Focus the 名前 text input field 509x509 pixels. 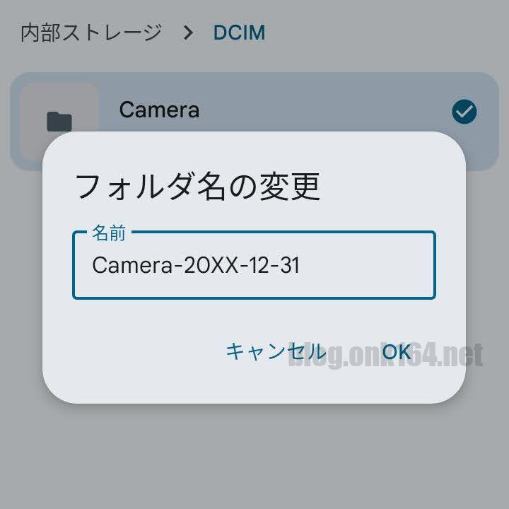254,265
